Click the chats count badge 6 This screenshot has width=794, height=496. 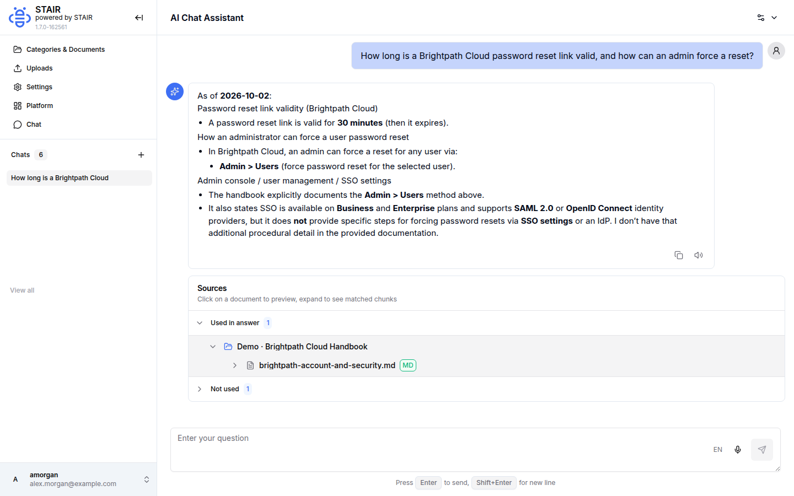pos(41,155)
